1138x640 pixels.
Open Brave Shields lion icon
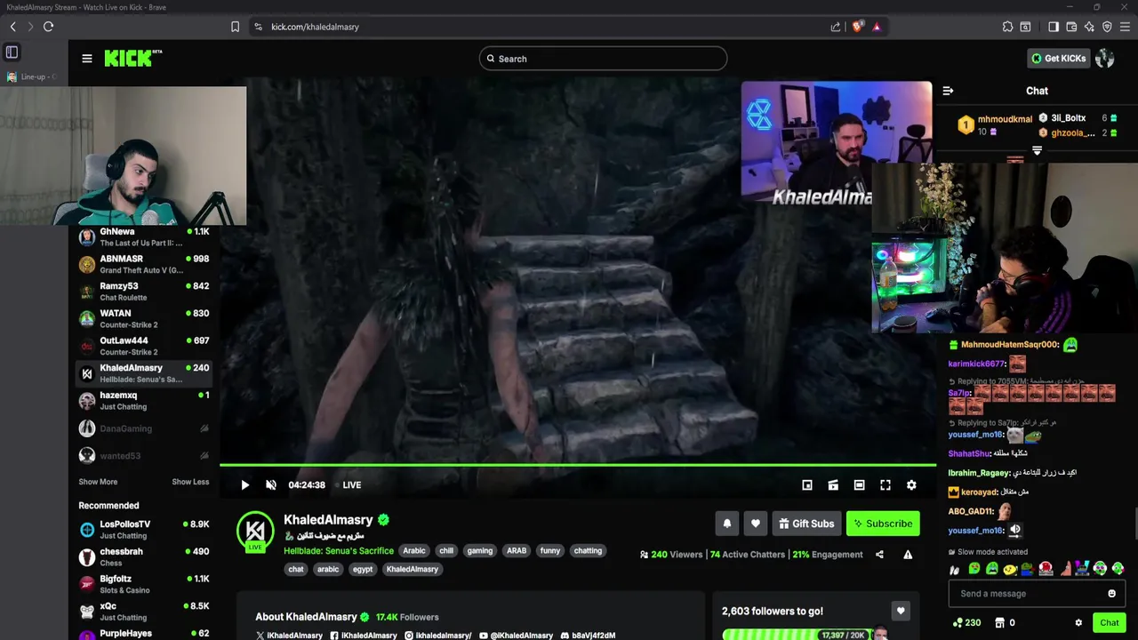pos(857,27)
